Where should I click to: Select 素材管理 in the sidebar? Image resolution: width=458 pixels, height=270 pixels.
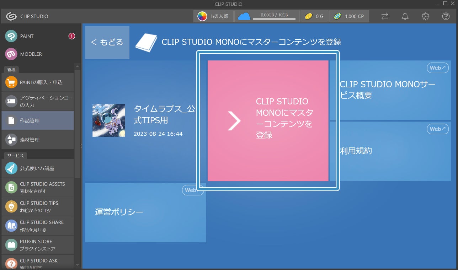(38, 140)
